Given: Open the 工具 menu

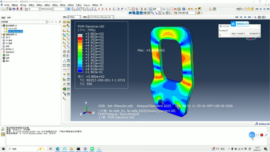Looking at the screenshot, I should tap(78, 5).
